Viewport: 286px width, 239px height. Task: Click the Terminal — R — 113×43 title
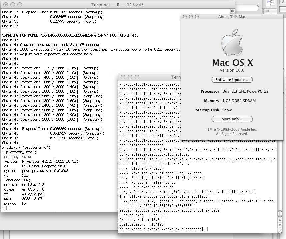(117, 5)
